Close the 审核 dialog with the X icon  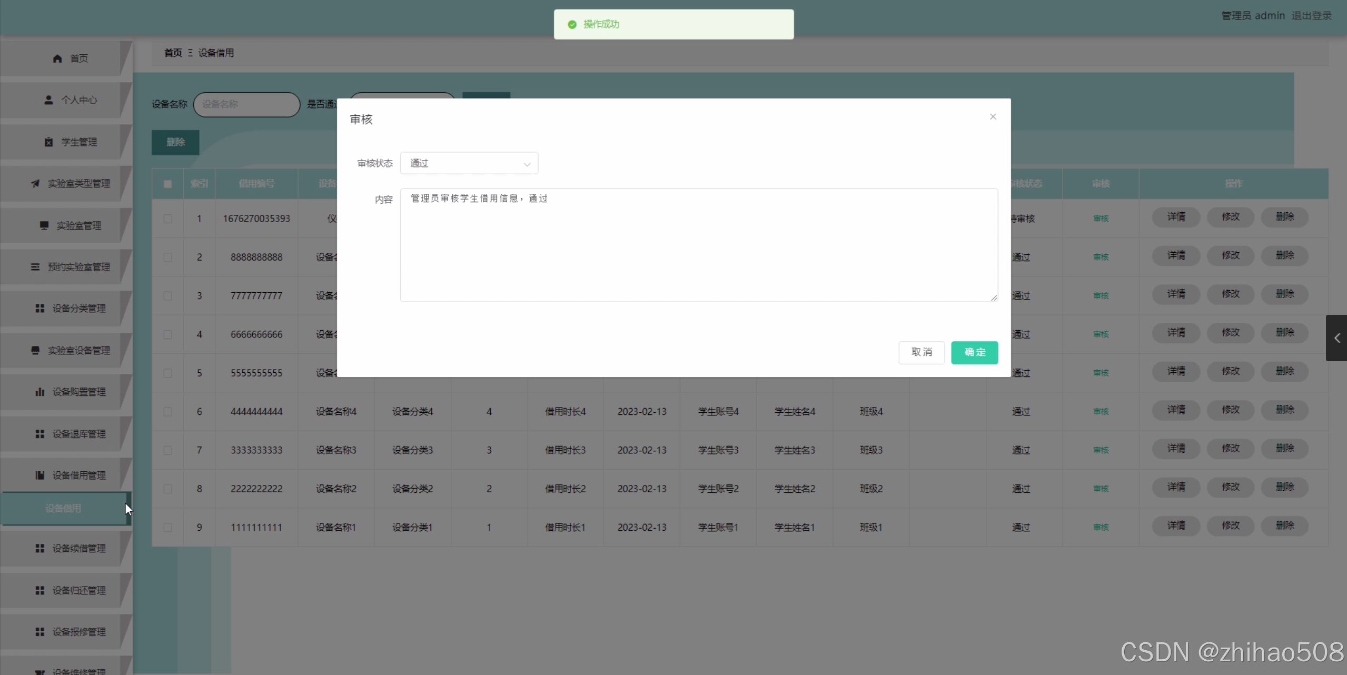(x=993, y=117)
